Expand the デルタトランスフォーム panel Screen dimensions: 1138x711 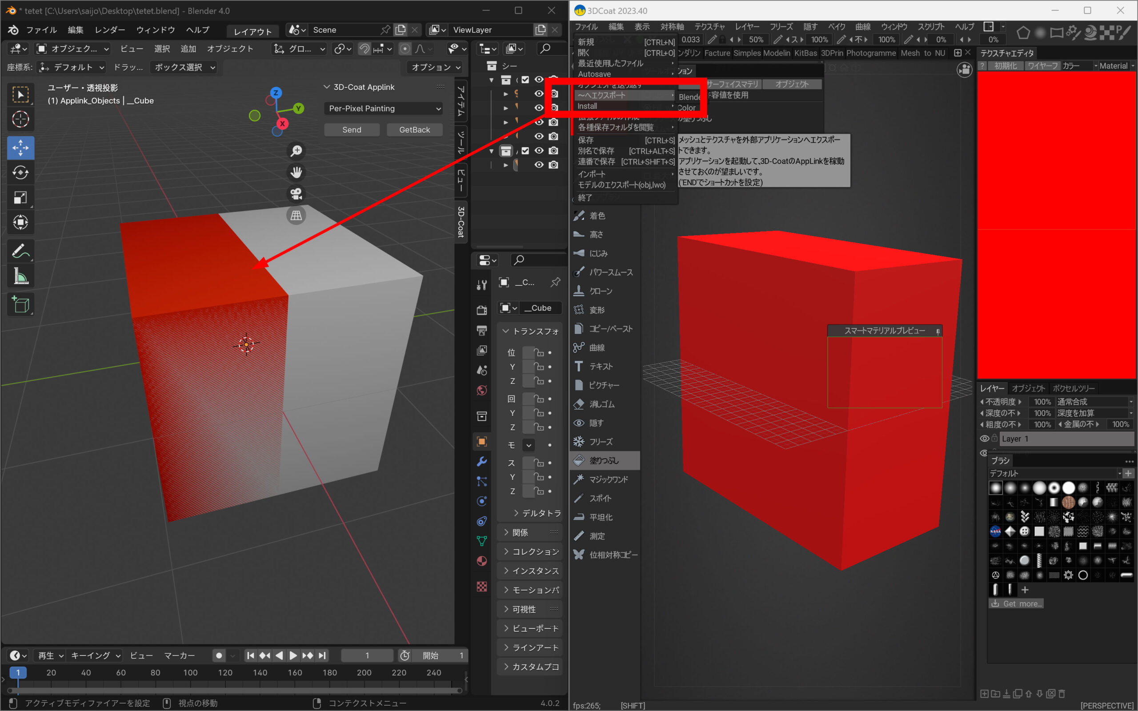tap(536, 513)
